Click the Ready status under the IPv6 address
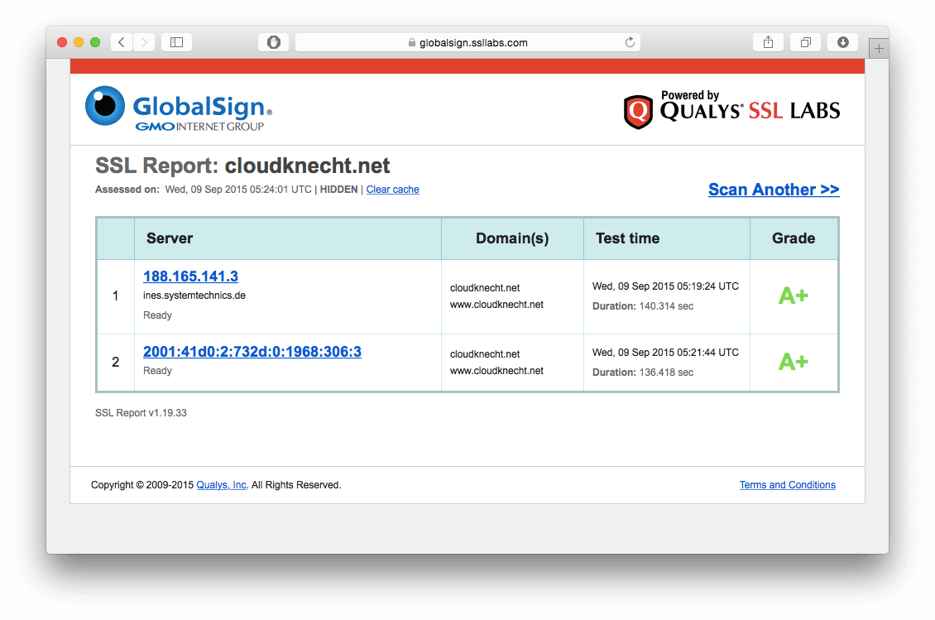Viewport: 935px width, 620px height. tap(157, 371)
